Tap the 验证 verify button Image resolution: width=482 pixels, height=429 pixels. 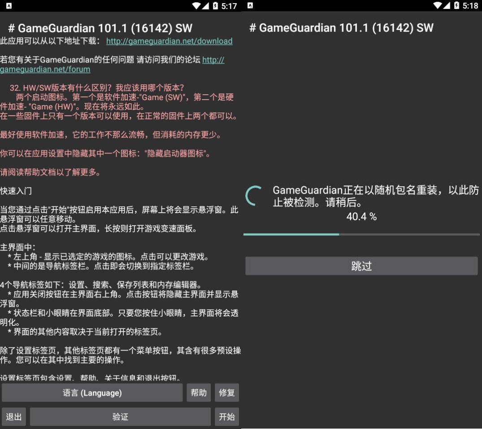120,417
